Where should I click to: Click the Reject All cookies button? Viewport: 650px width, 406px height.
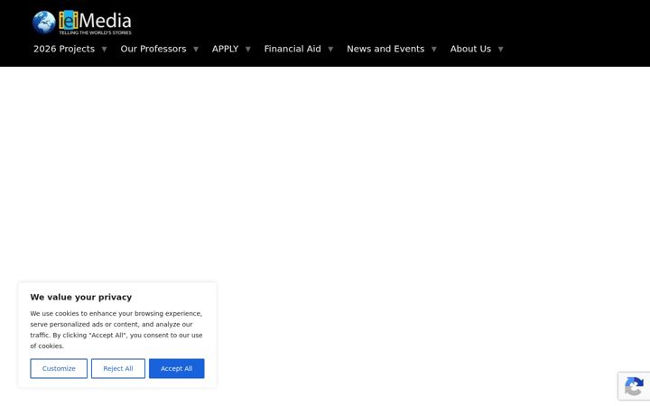click(118, 368)
